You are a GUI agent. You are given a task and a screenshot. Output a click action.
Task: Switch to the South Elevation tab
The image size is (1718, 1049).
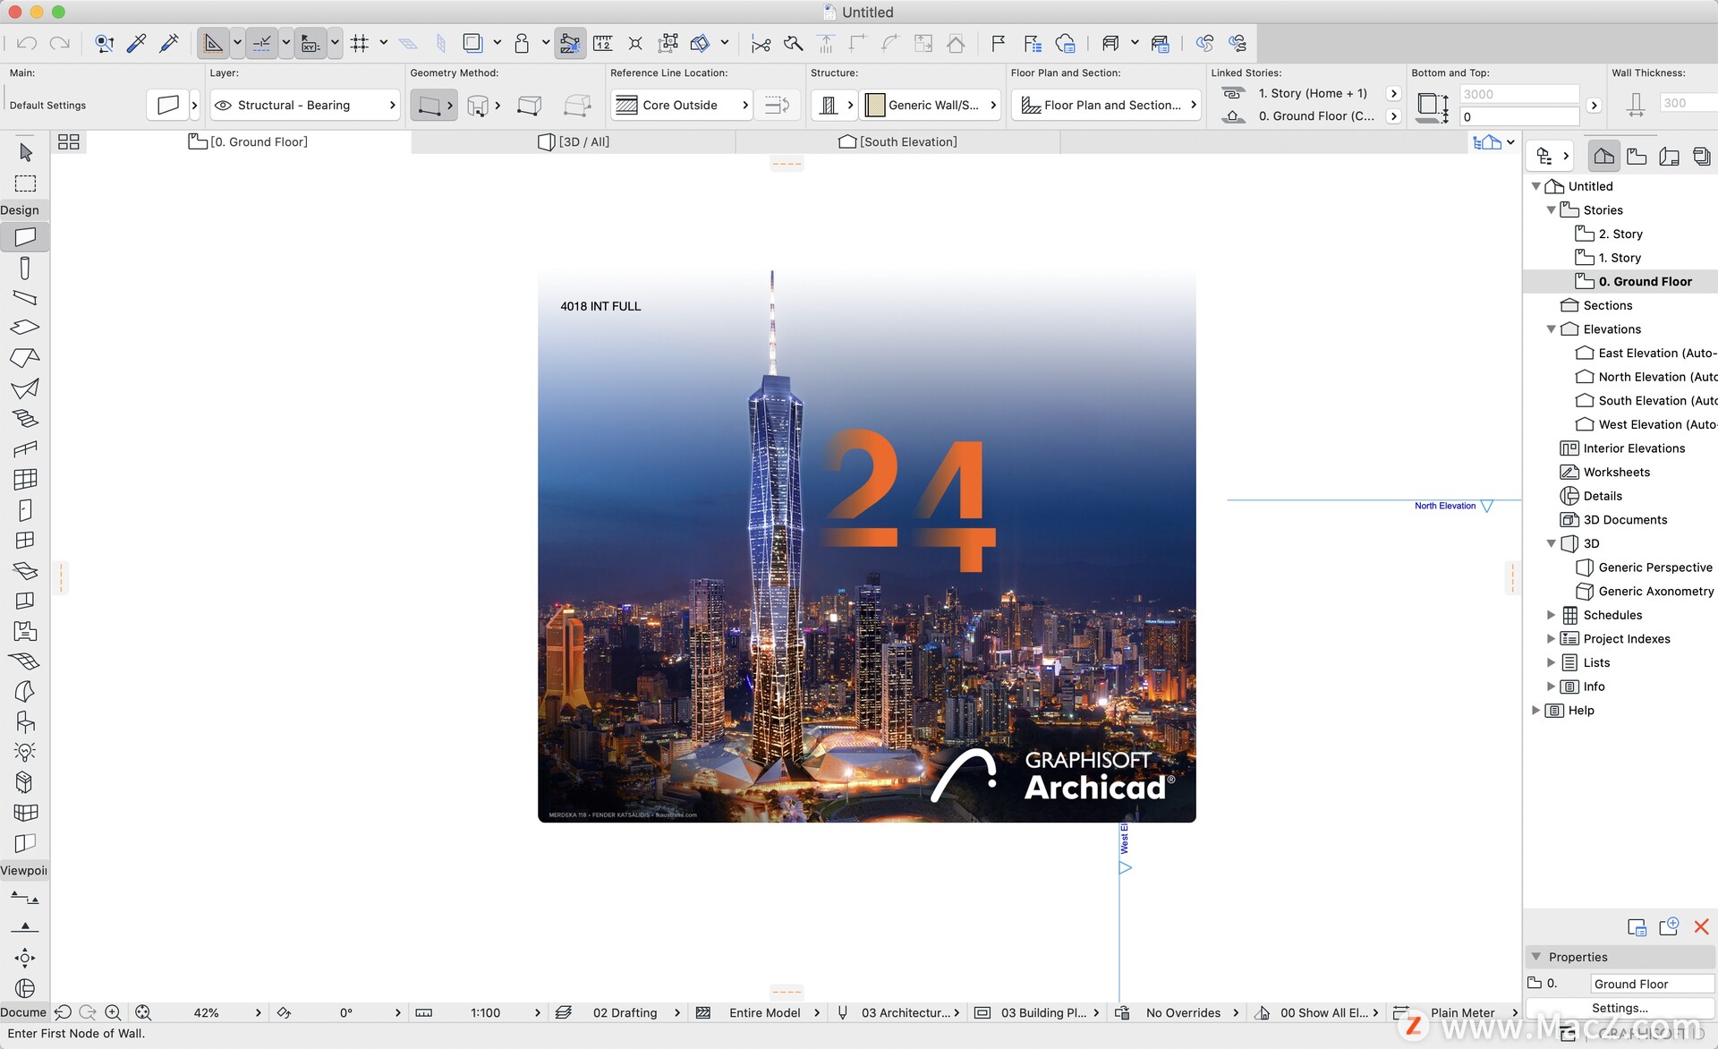click(898, 141)
